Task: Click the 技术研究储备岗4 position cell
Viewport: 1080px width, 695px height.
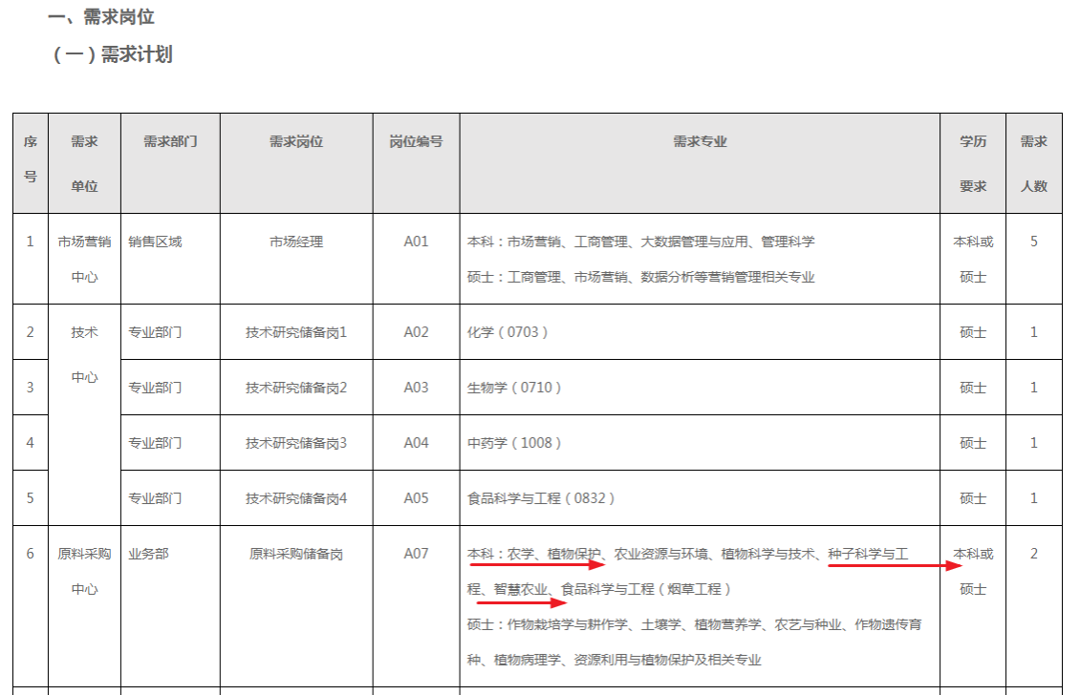Action: [296, 498]
